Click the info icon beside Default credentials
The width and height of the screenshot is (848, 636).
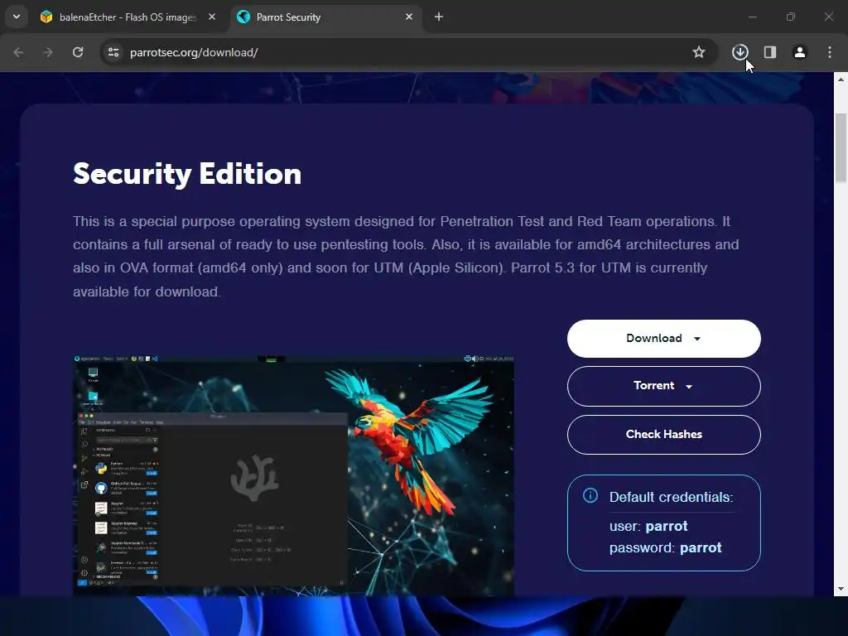click(x=590, y=495)
